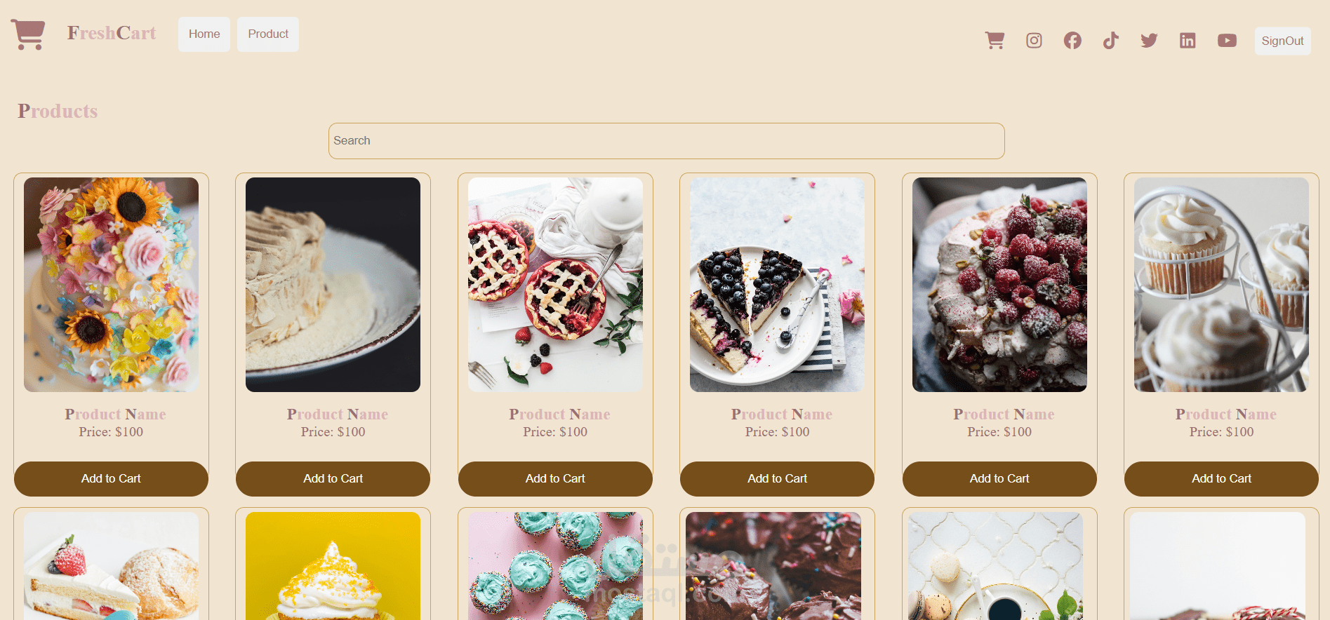View the raspberry-topped cake image
The height and width of the screenshot is (620, 1330).
(x=999, y=285)
